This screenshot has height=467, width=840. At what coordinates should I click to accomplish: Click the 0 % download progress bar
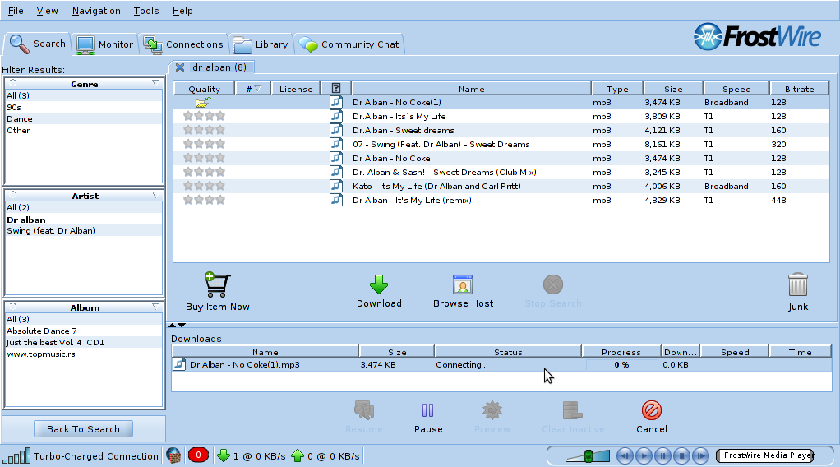621,364
